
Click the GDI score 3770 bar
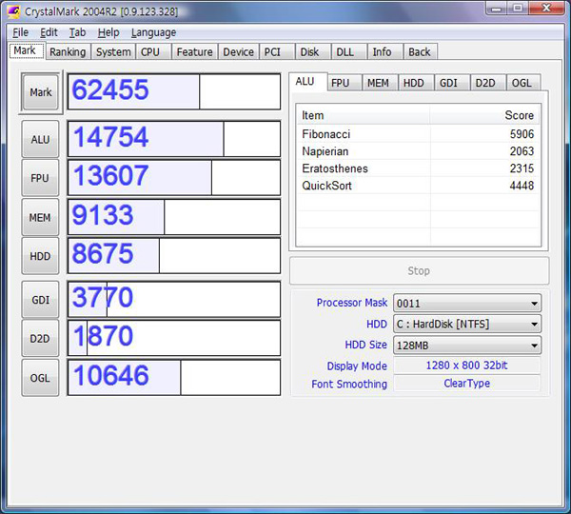pyautogui.click(x=174, y=299)
